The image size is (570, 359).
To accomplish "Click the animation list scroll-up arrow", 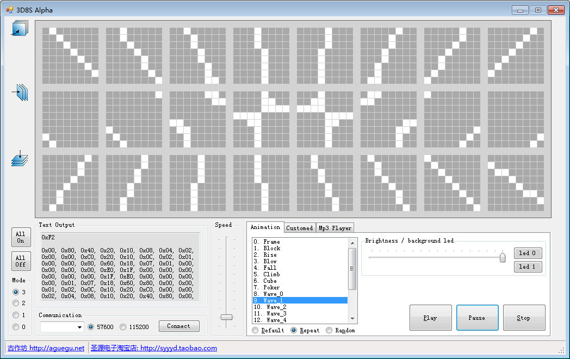I will (352, 243).
